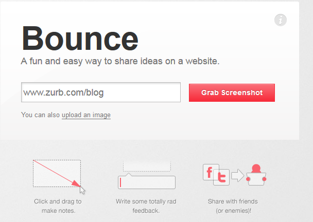
Task: Click the dashed note box above the feedback field
Action: 147,166
